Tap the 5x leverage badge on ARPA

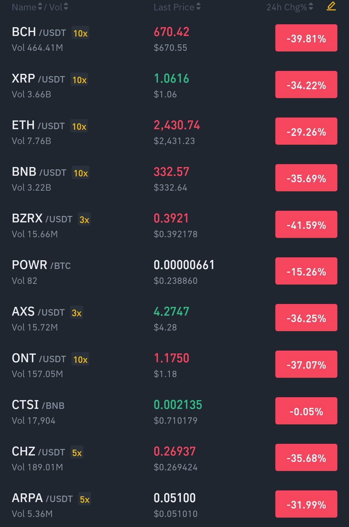[x=85, y=499]
